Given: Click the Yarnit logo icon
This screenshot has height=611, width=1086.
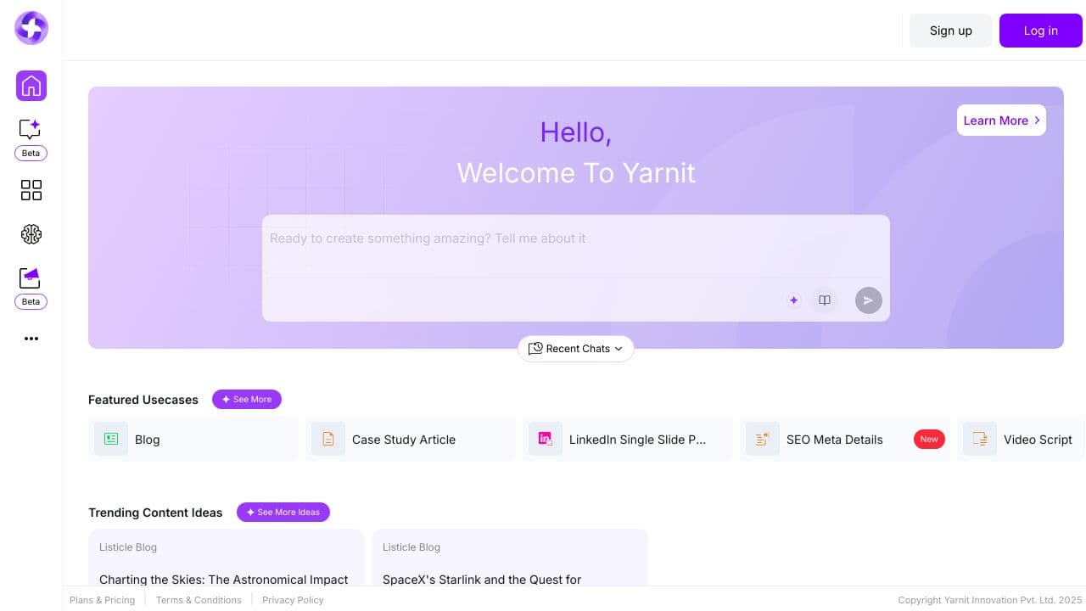Looking at the screenshot, I should (31, 28).
